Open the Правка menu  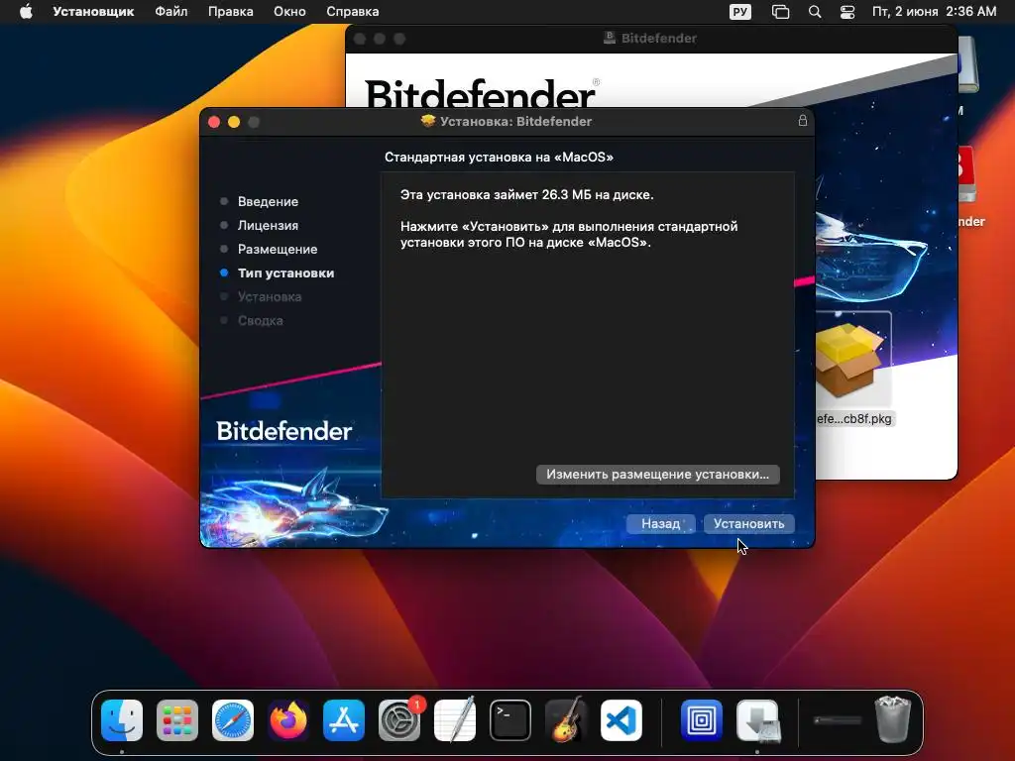230,12
